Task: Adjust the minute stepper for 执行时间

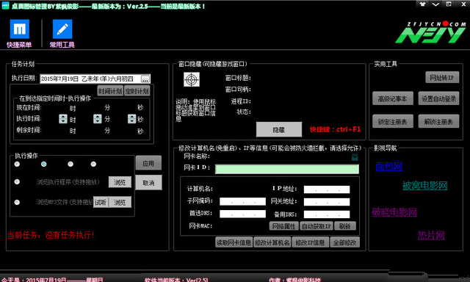Action: (98, 119)
